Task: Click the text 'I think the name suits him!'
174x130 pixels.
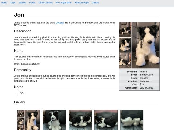Action: (x=27, y=64)
